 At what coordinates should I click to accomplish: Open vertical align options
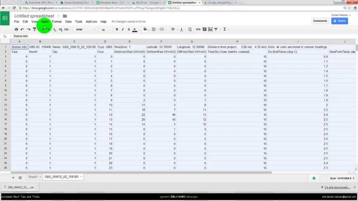tap(182, 29)
